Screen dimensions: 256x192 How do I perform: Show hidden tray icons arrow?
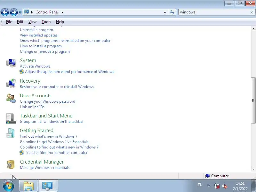point(209,186)
